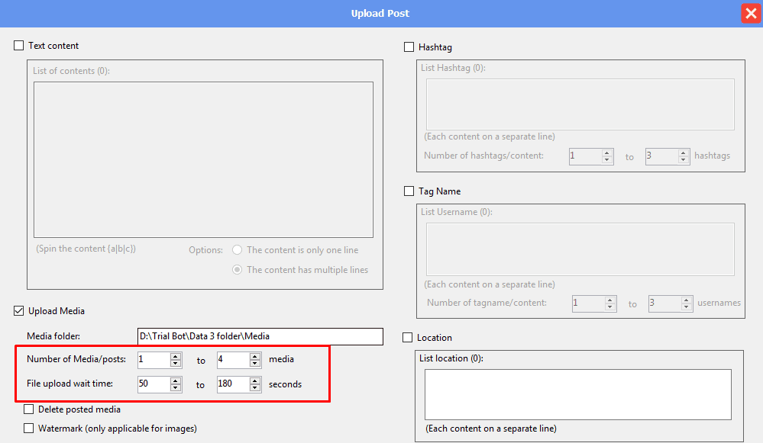
Task: Click the Media folder path field
Action: point(260,336)
